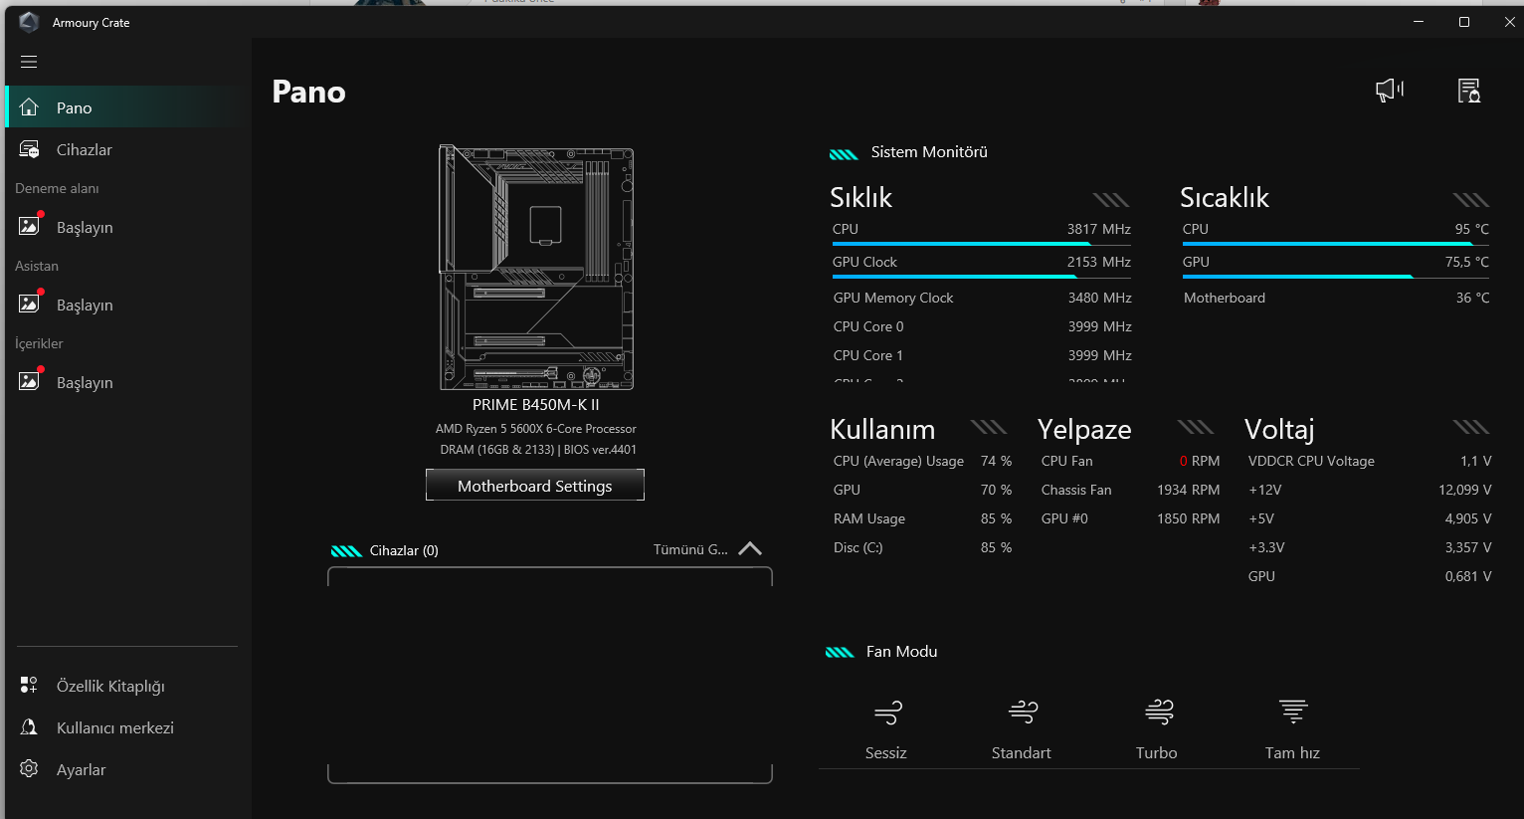
Task: Click the CPU Core 0 frequency row
Action: pos(982,326)
